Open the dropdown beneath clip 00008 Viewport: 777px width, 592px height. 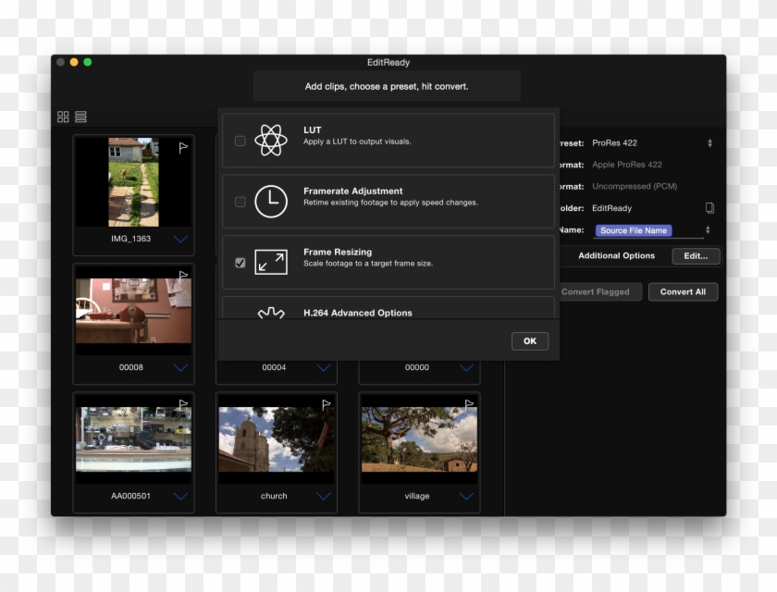point(181,367)
